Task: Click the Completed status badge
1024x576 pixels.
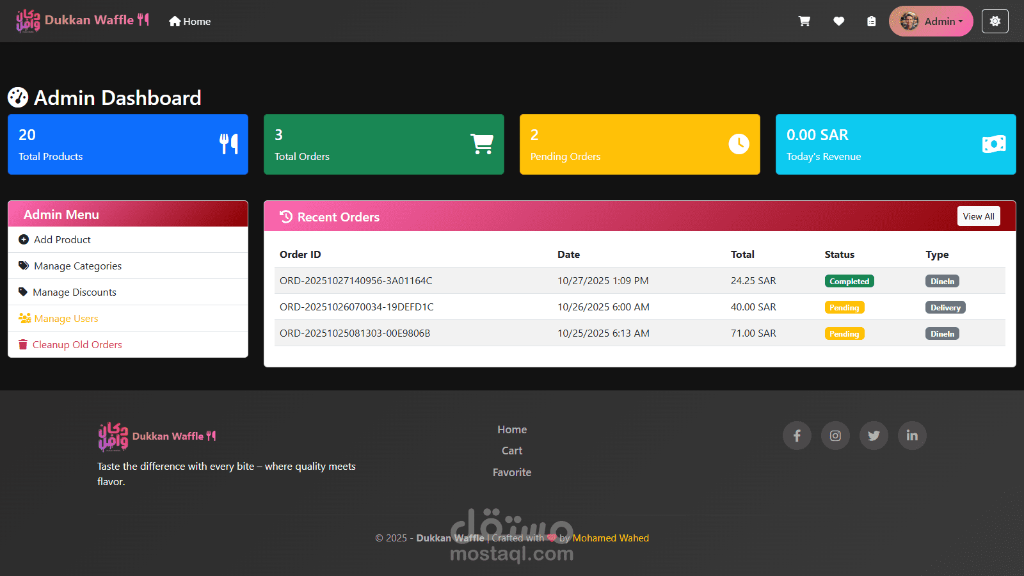Action: click(x=849, y=281)
